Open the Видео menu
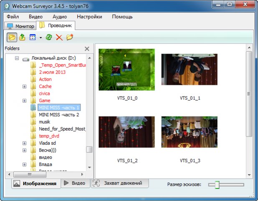 pyautogui.click(x=35, y=17)
